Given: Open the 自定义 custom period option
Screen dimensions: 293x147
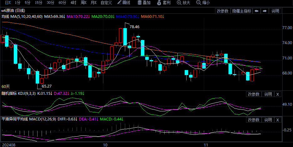Looking at the screenshot, I should click(106, 3).
